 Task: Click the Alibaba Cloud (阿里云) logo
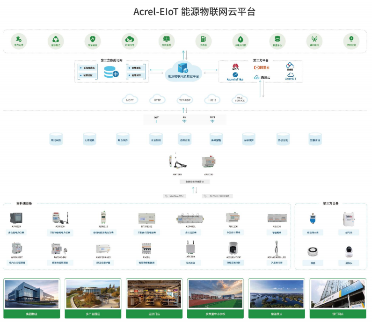[x=262, y=67]
